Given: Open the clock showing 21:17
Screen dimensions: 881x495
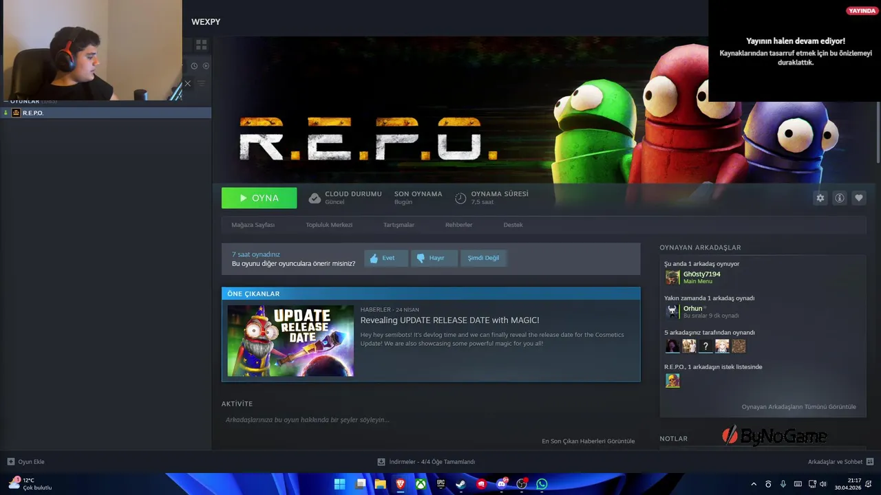Looking at the screenshot, I should click(848, 484).
